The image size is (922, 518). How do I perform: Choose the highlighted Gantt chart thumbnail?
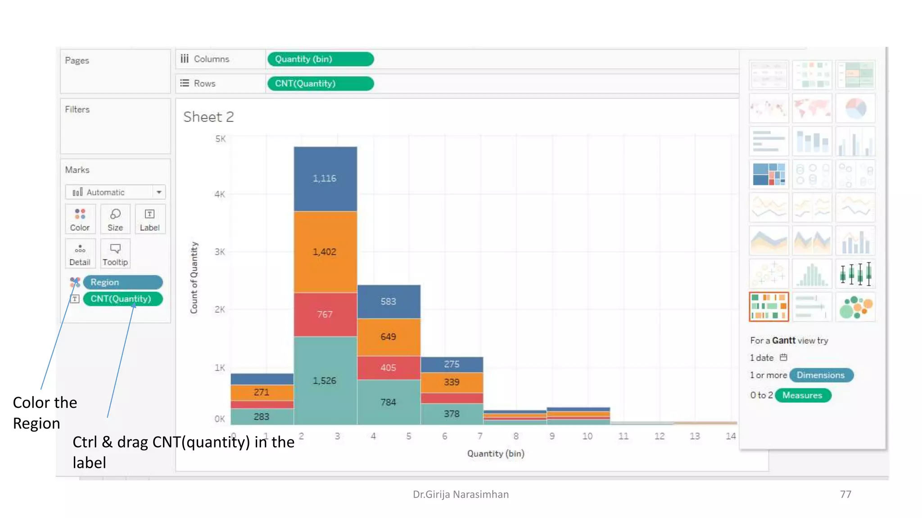point(768,307)
